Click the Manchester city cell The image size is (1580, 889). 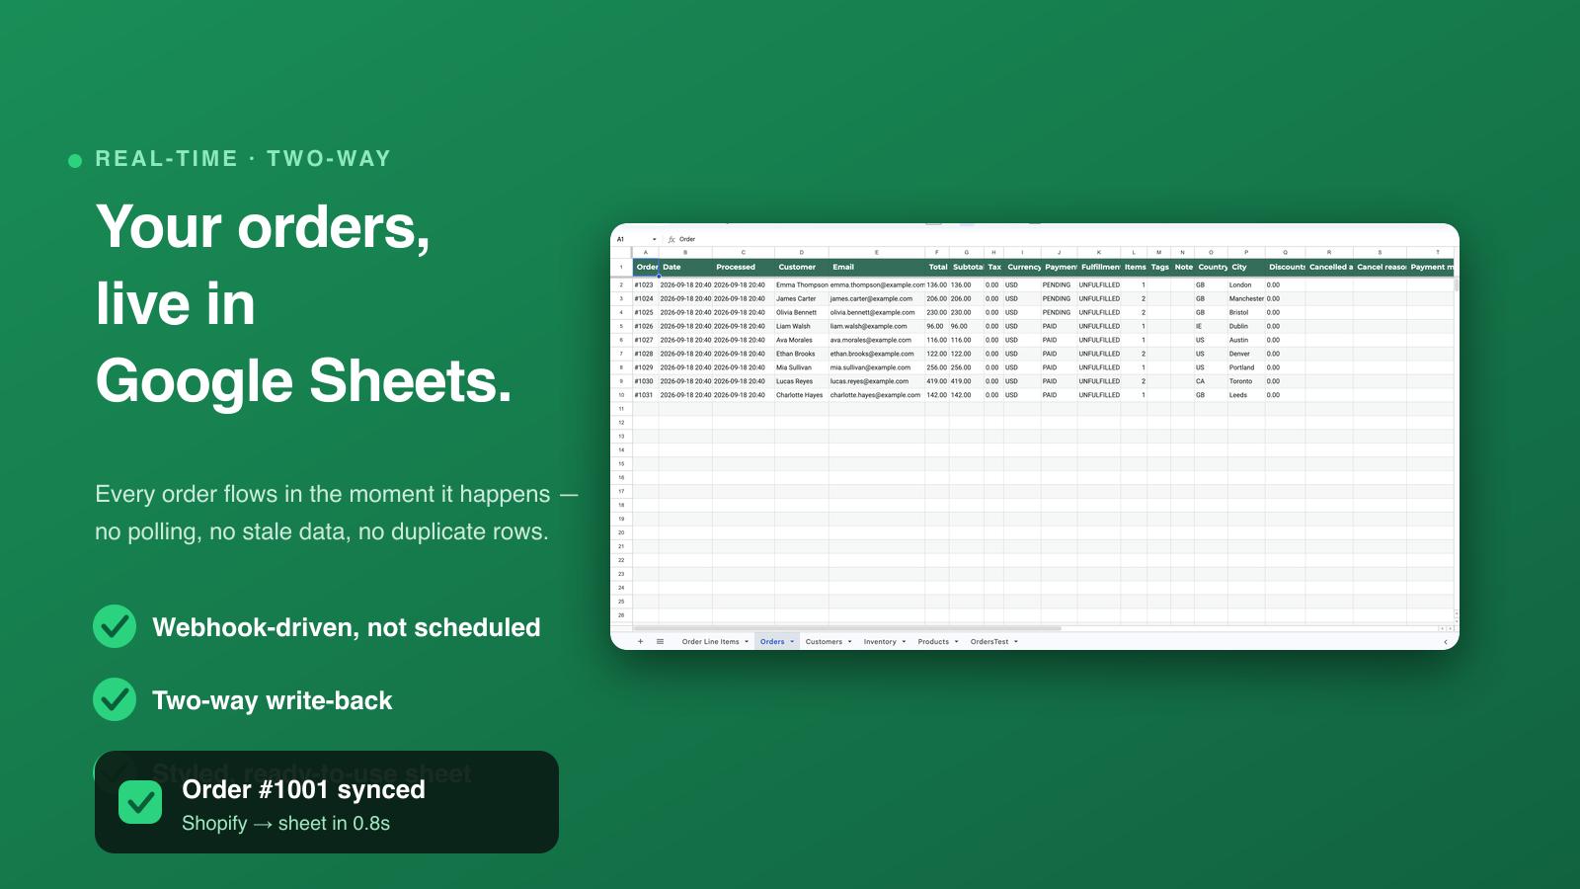(x=1246, y=298)
